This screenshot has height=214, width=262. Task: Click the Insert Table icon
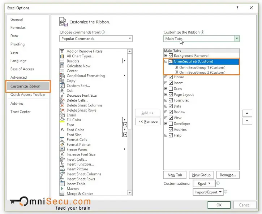[62, 184]
